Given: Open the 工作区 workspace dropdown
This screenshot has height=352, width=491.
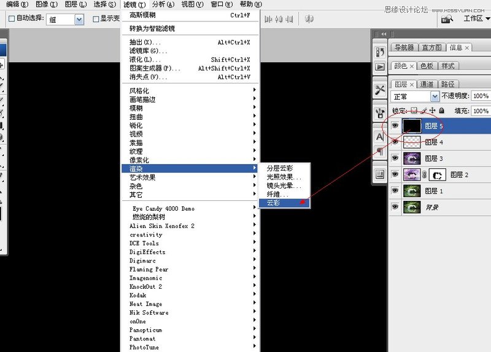Looking at the screenshot, I should tap(476, 19).
